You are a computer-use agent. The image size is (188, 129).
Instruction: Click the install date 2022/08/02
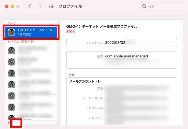coord(115,43)
